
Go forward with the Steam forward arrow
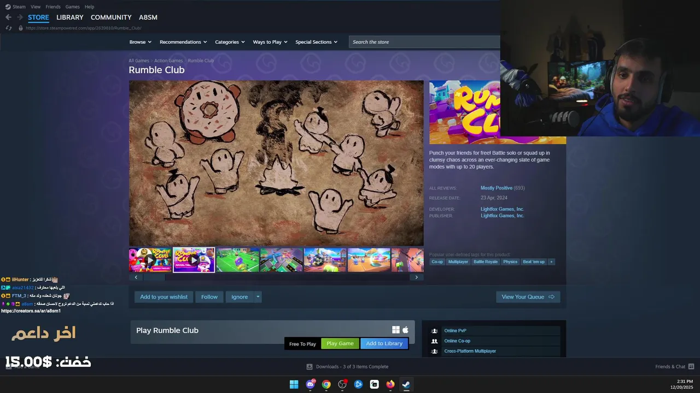point(20,17)
